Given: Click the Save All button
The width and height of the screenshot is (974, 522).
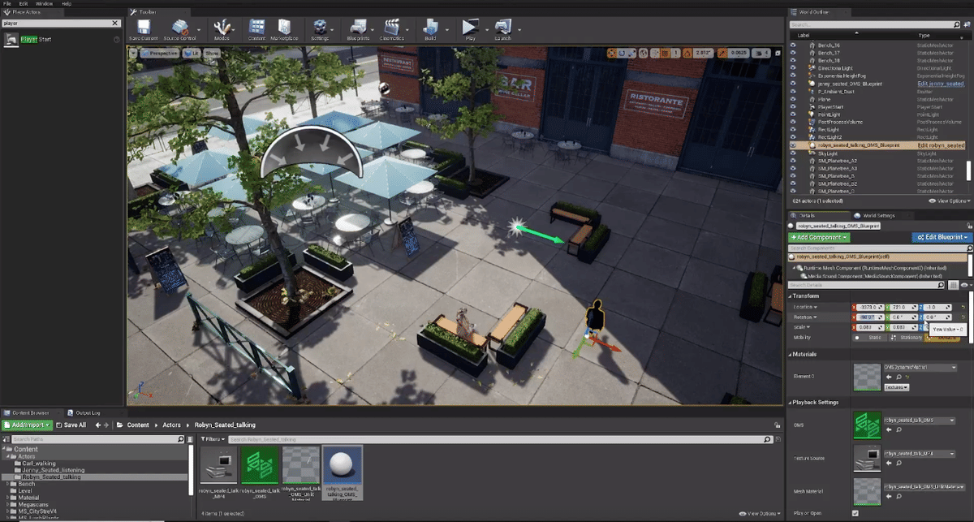Looking at the screenshot, I should [71, 425].
